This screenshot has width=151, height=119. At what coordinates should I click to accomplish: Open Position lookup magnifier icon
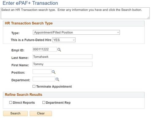click(x=54, y=72)
